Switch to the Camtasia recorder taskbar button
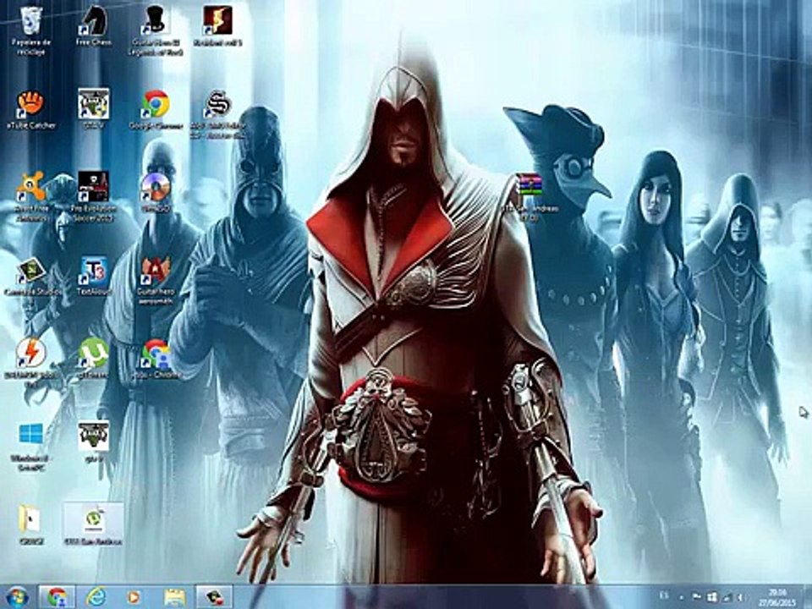 tap(214, 597)
